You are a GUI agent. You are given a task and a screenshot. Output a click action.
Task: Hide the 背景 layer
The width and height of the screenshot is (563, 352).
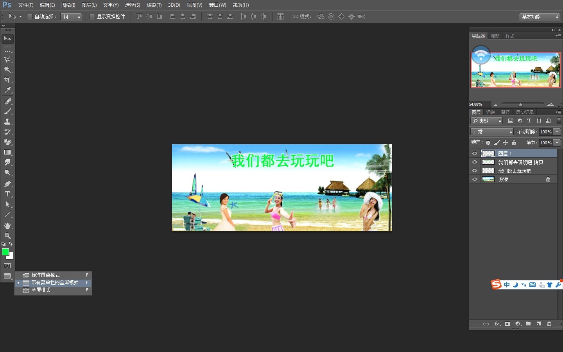475,180
